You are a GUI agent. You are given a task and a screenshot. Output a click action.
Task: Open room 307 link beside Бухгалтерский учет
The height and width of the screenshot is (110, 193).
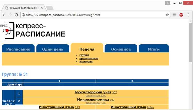pos(115,93)
